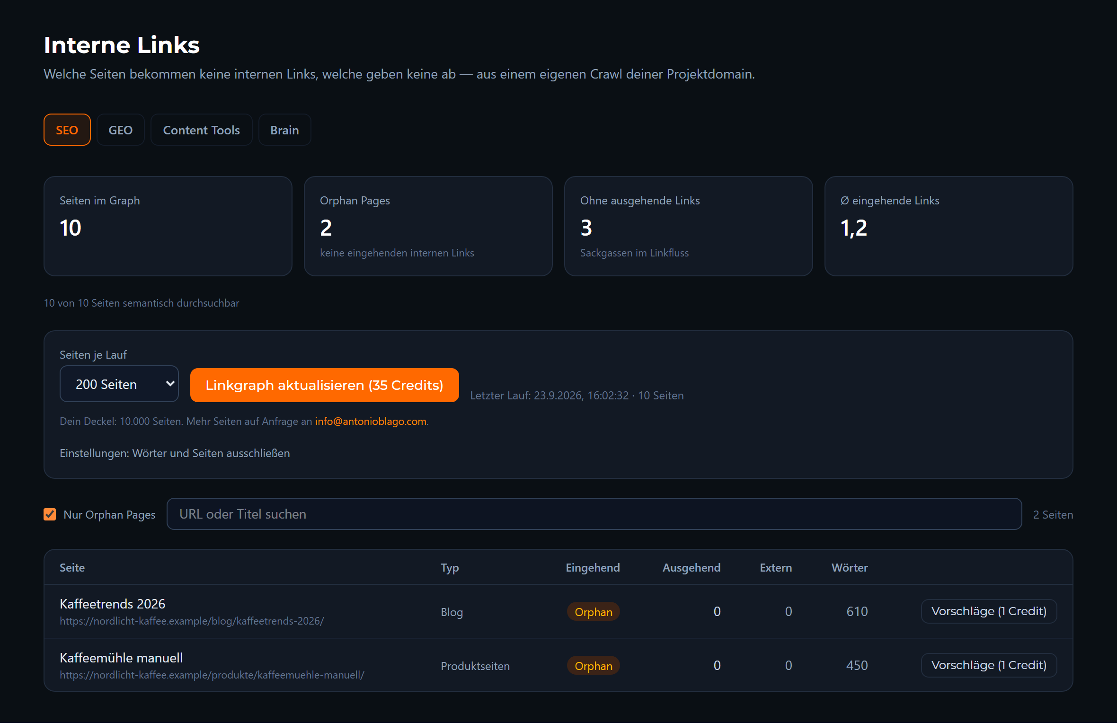Click the 2 Seiten result count
The height and width of the screenshot is (723, 1117).
[x=1053, y=514]
